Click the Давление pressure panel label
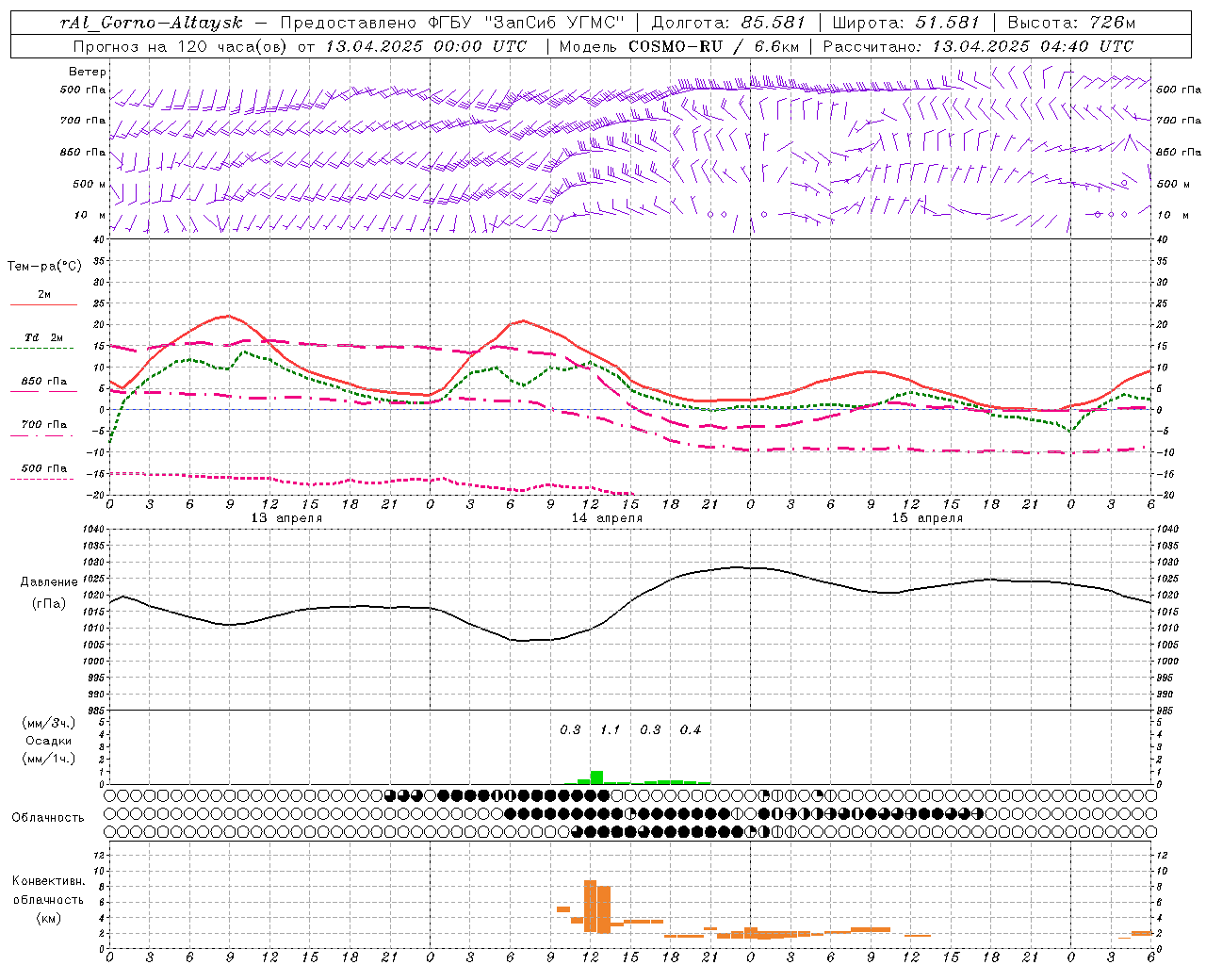Viewport: 1206px width, 965px height. [49, 582]
